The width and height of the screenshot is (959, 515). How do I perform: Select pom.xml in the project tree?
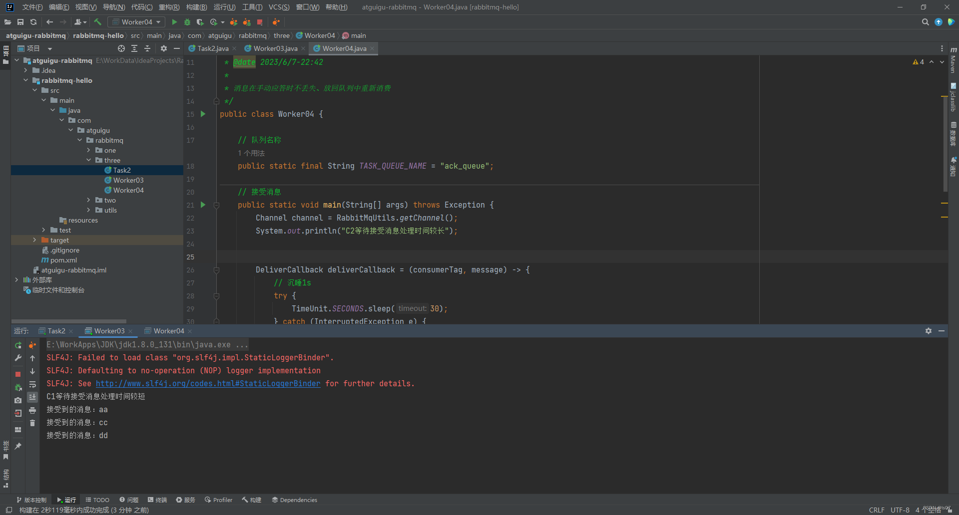pyautogui.click(x=63, y=260)
